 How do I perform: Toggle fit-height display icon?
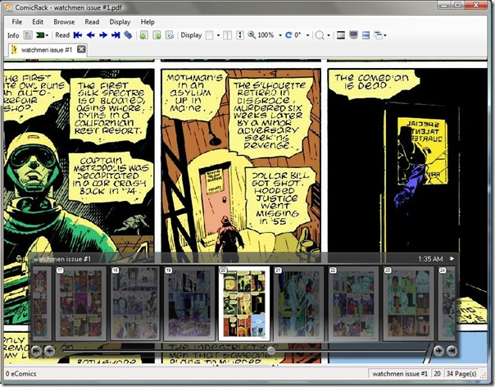click(240, 35)
